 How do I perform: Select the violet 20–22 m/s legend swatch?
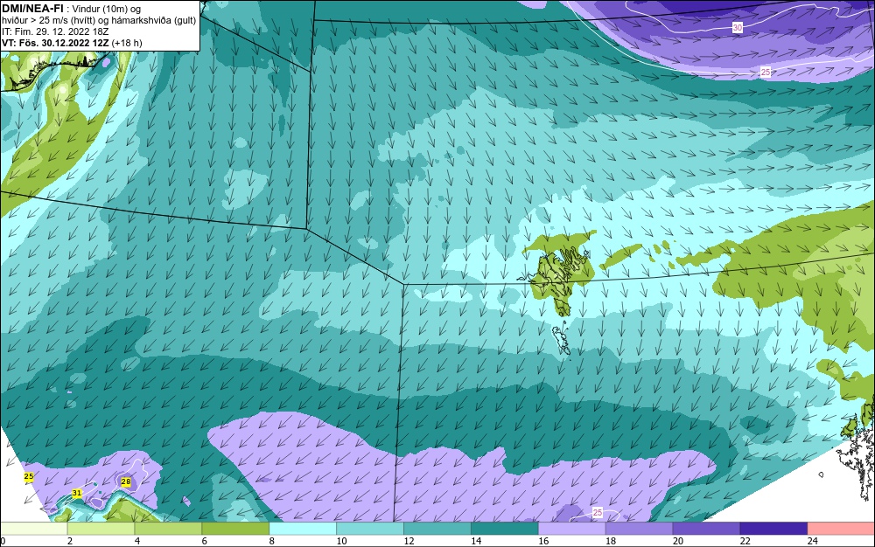click(x=706, y=529)
